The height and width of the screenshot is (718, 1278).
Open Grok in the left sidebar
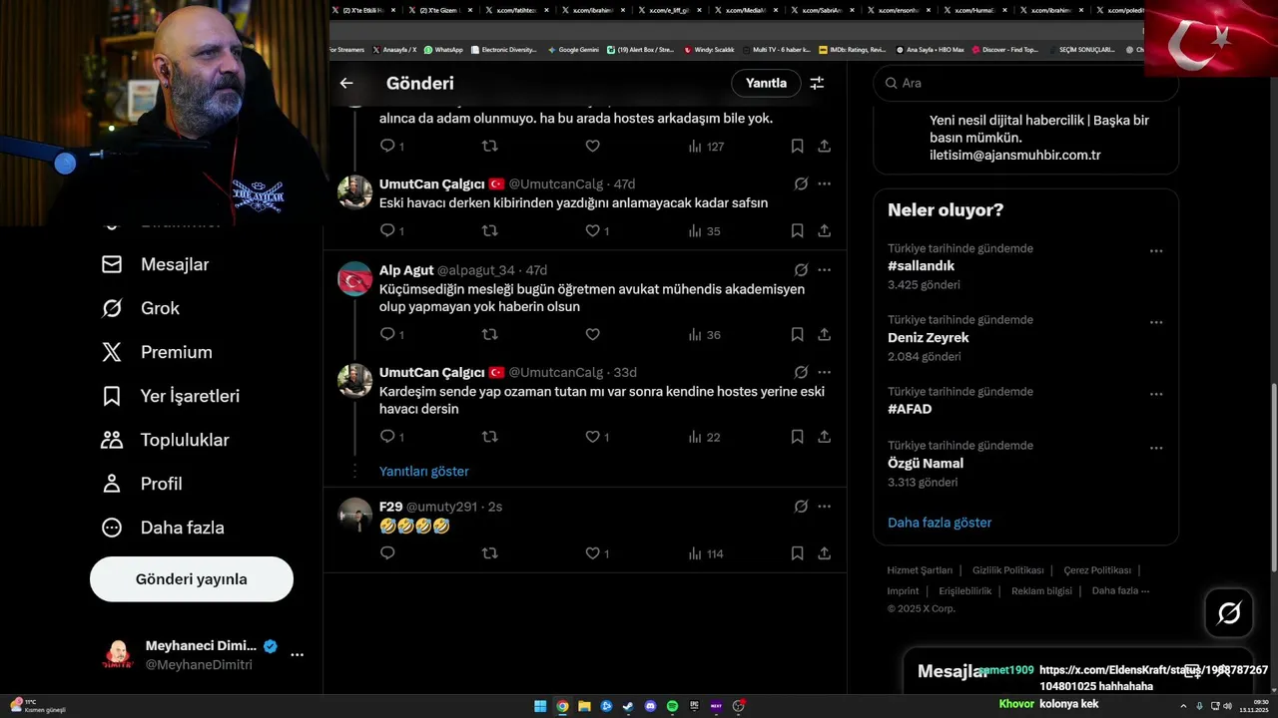point(141,308)
